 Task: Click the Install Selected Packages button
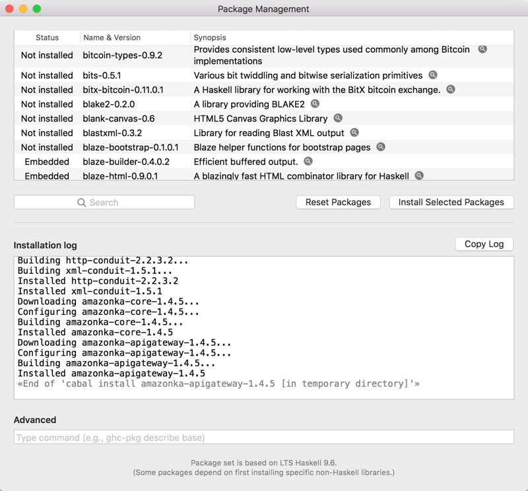[451, 202]
